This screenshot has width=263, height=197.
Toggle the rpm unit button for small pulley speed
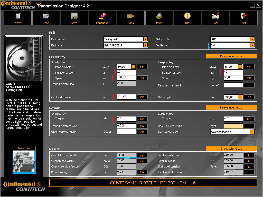point(142,78)
